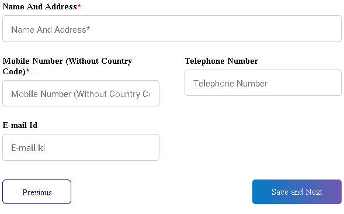The width and height of the screenshot is (344, 214).
Task: Activate the Telephone Number entry box
Action: click(x=263, y=83)
